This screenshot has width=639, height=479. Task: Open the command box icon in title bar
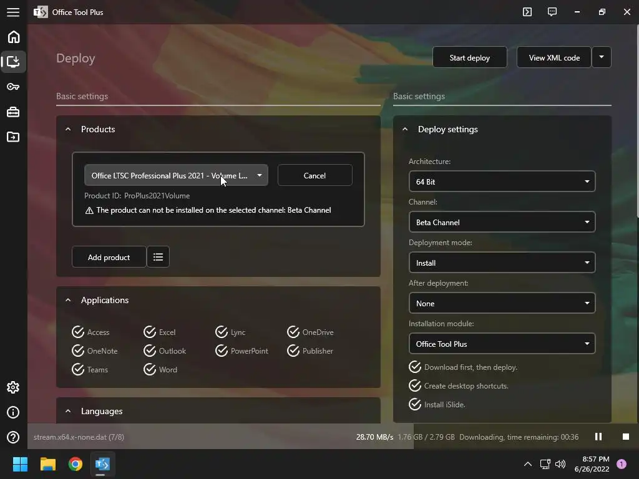tap(527, 12)
